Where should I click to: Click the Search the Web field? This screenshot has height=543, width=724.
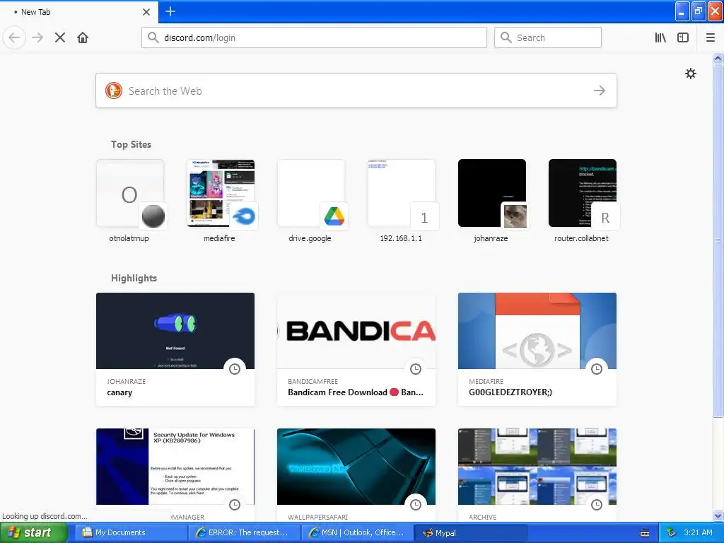tap(356, 90)
